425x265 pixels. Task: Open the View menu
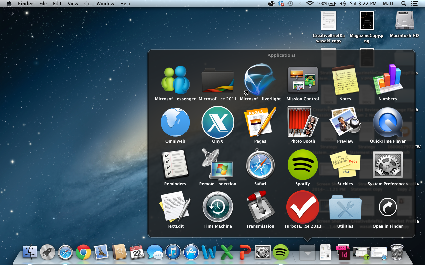[73, 4]
